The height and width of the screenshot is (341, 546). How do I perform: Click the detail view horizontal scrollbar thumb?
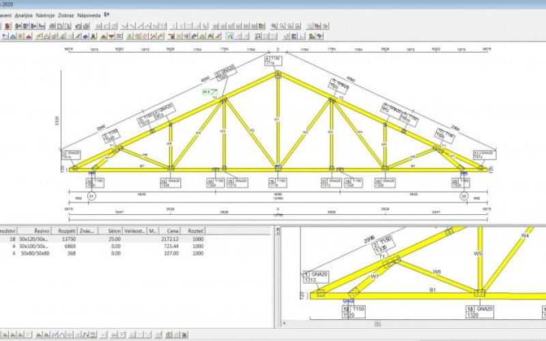[x=377, y=323]
